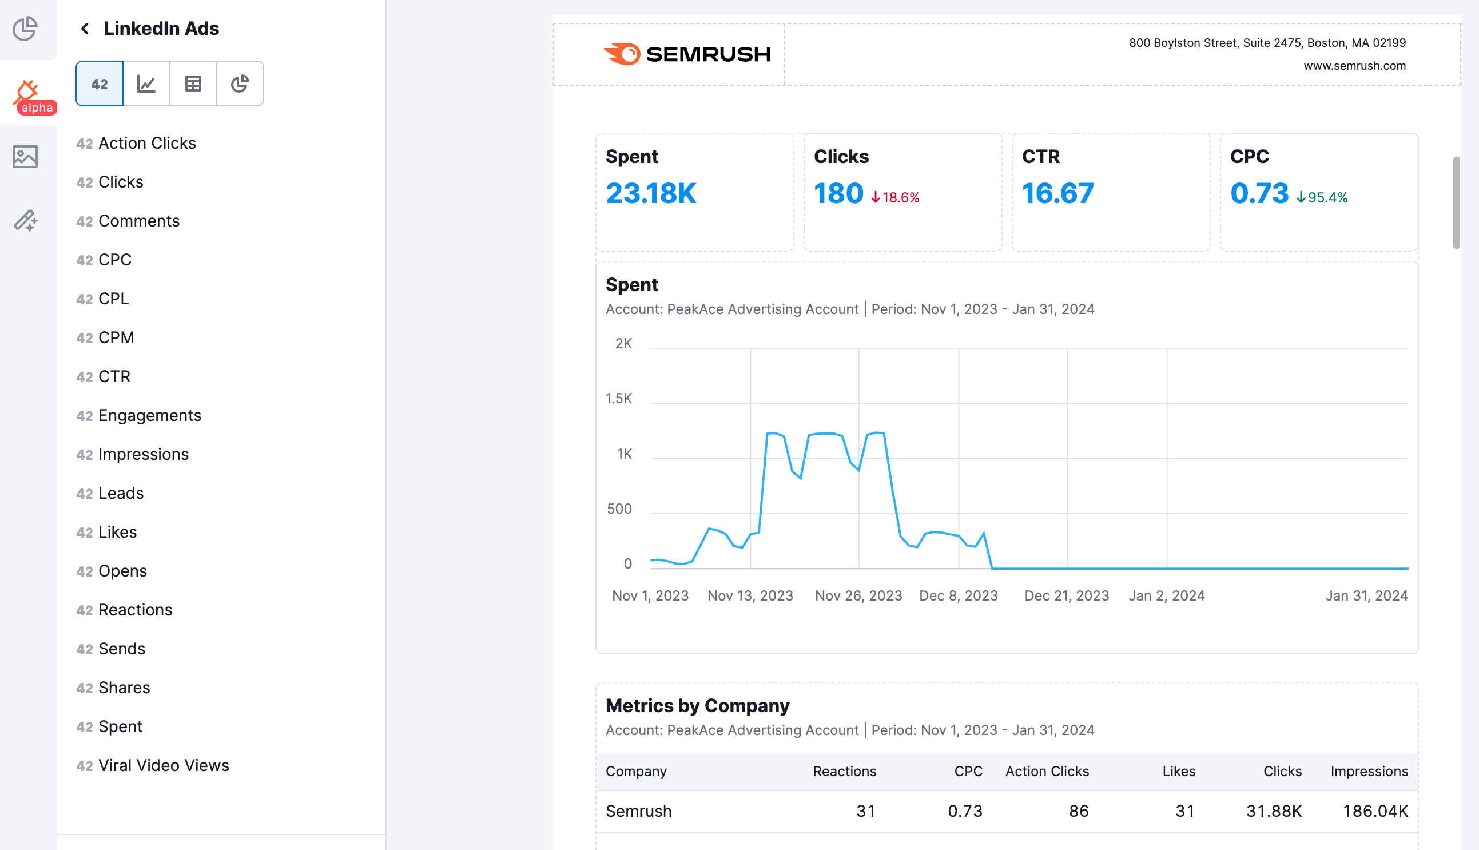
Task: Select the Spent 23.18K summary card
Action: point(694,192)
